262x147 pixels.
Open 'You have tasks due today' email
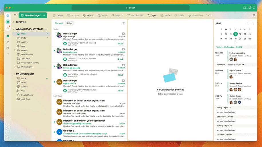[89, 113]
